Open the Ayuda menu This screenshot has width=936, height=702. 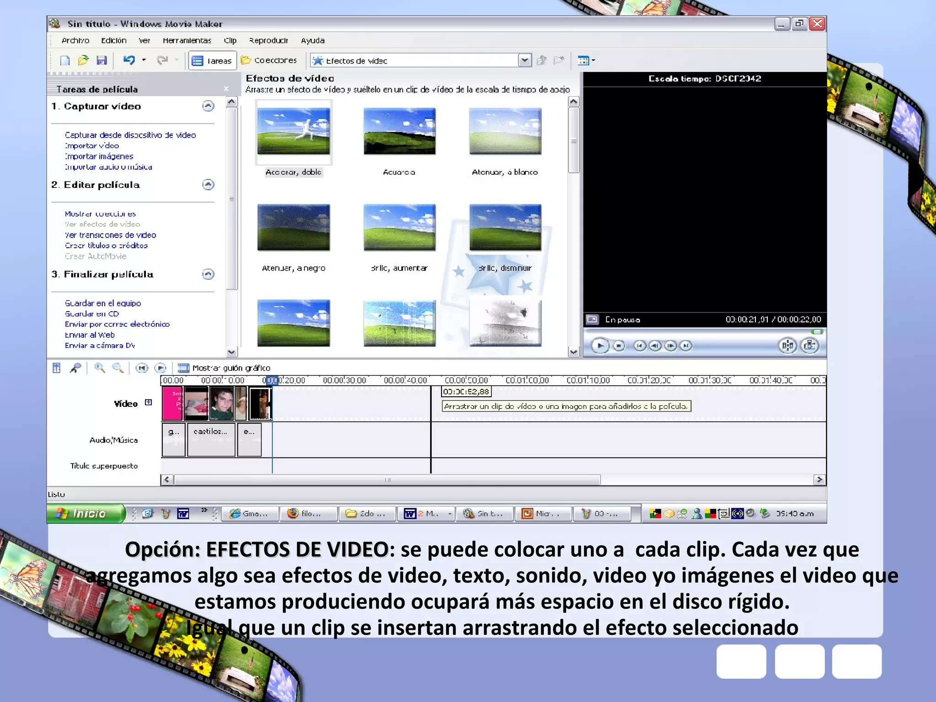pyautogui.click(x=313, y=41)
